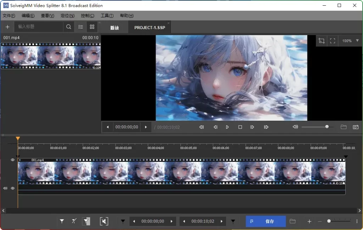Viewport: 363px width, 230px height.
Task: Open the 控制(C) menu
Action: click(88, 16)
